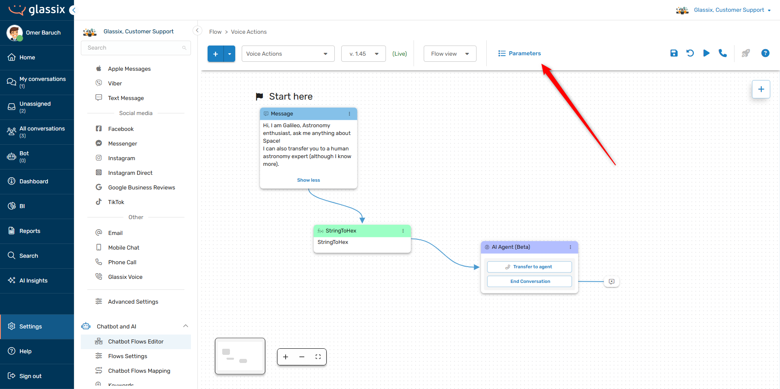
Task: Open My conversations in sidebar
Action: [x=37, y=82]
